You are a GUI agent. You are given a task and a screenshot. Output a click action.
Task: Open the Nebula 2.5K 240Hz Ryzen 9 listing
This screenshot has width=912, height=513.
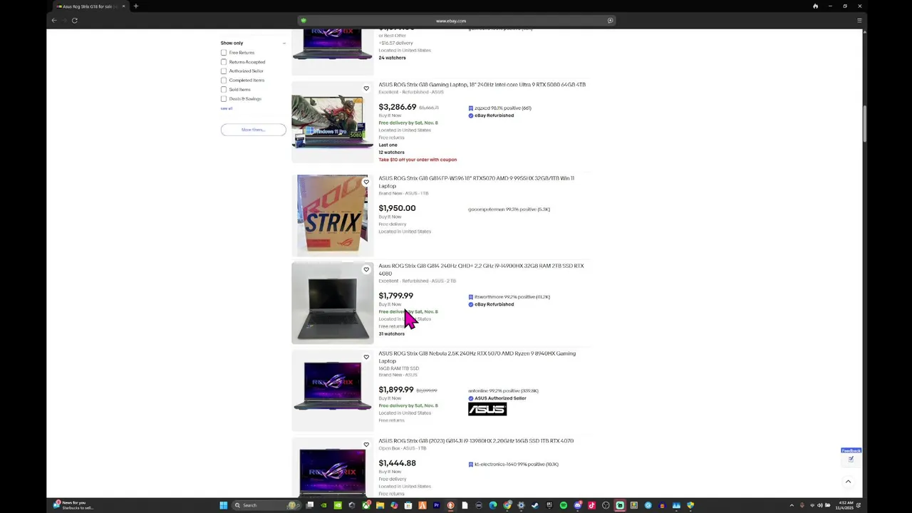coord(477,357)
